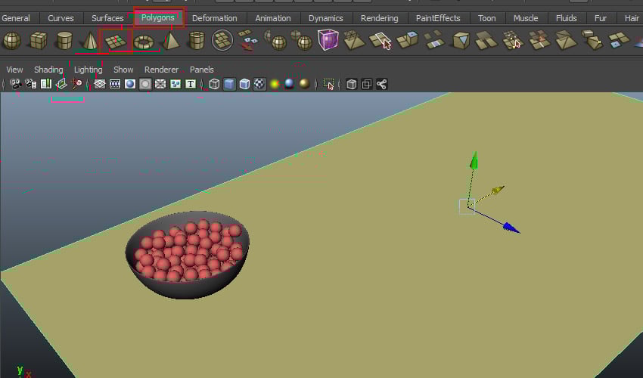
Task: Toggle X-ray joints icon
Action: (382, 84)
